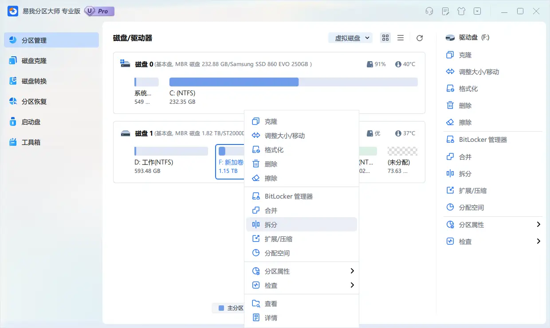Select 克隆 in the context menu

point(302,121)
